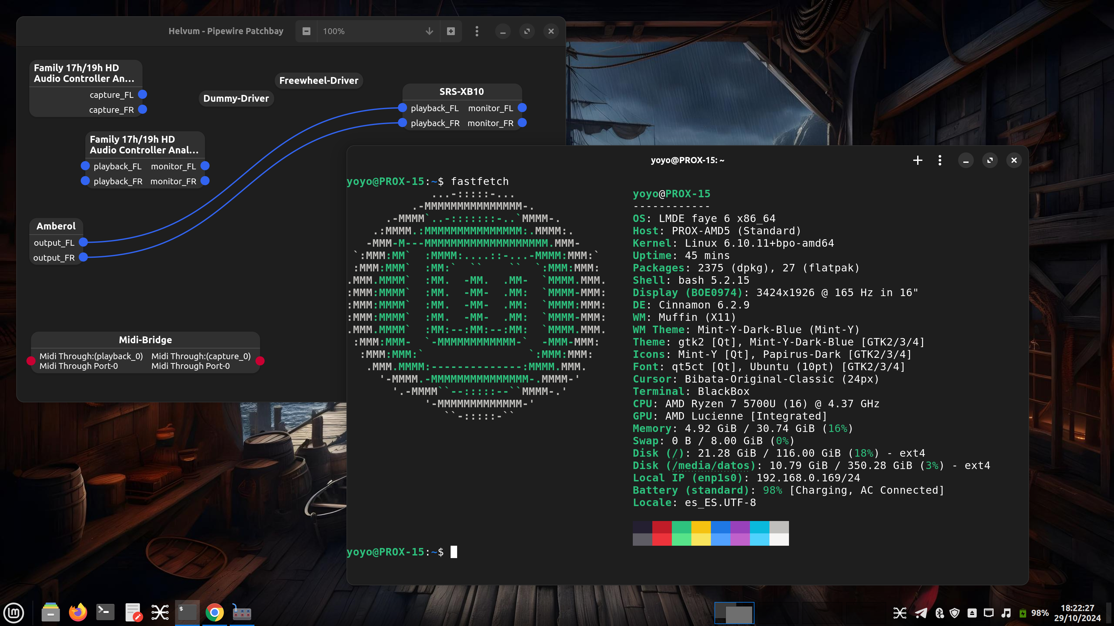
Task: Click the Midi Through capture_0 red port
Action: pyautogui.click(x=260, y=361)
